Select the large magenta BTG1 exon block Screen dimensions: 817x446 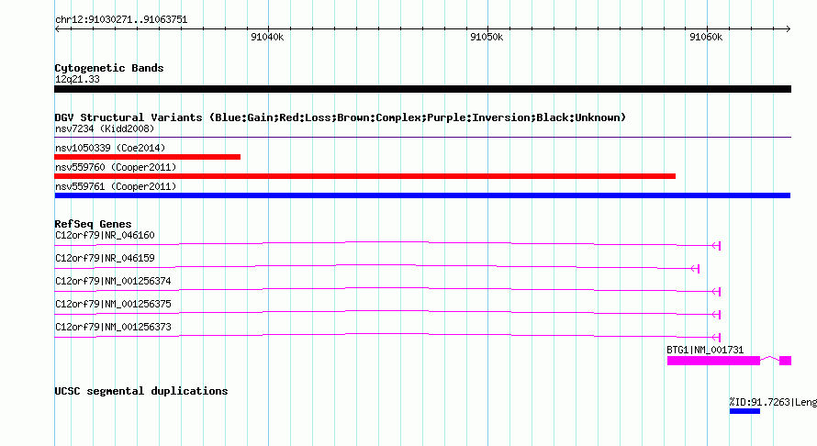coord(713,361)
